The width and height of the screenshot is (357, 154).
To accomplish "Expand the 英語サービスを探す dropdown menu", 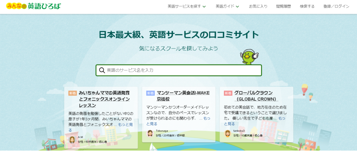I will click(187, 6).
